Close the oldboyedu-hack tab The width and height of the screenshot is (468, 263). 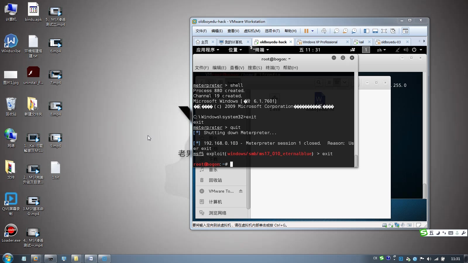point(291,42)
